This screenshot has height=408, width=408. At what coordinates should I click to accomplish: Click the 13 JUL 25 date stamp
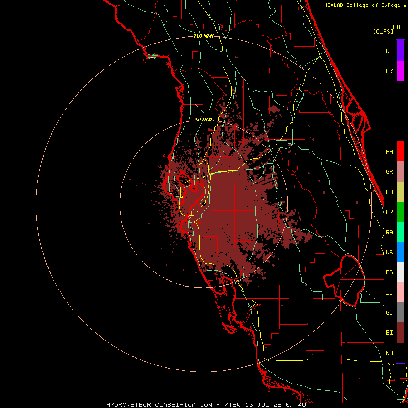(x=263, y=405)
